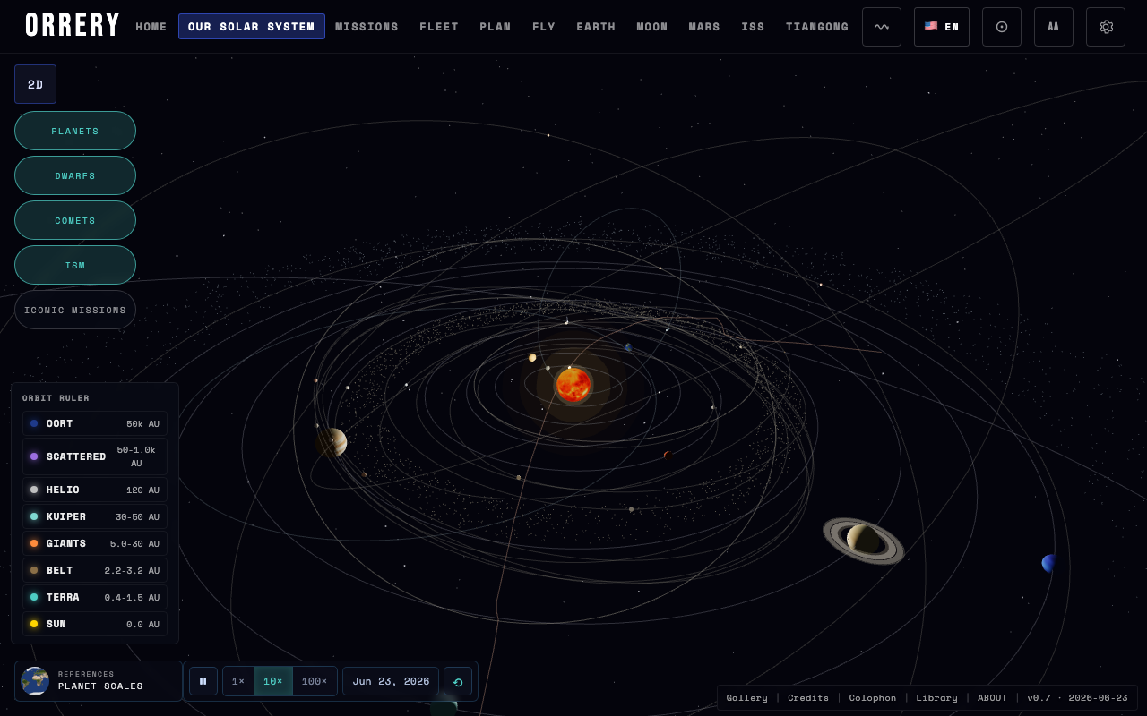Select the Sun 0.0 AU ruler row

click(95, 624)
